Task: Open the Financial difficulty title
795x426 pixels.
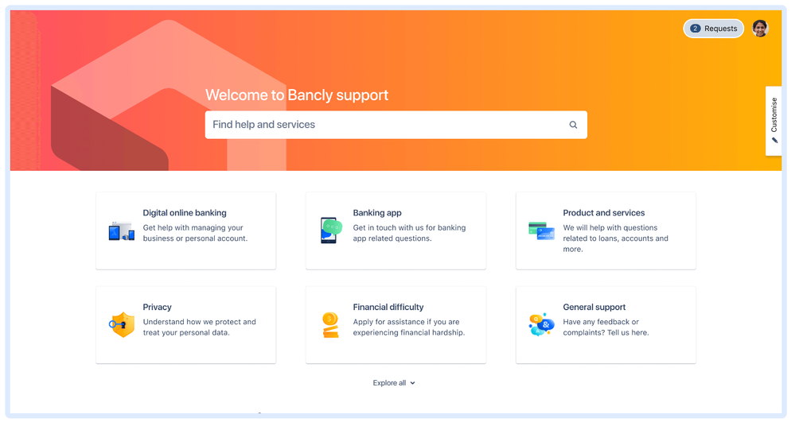Action: [x=388, y=307]
